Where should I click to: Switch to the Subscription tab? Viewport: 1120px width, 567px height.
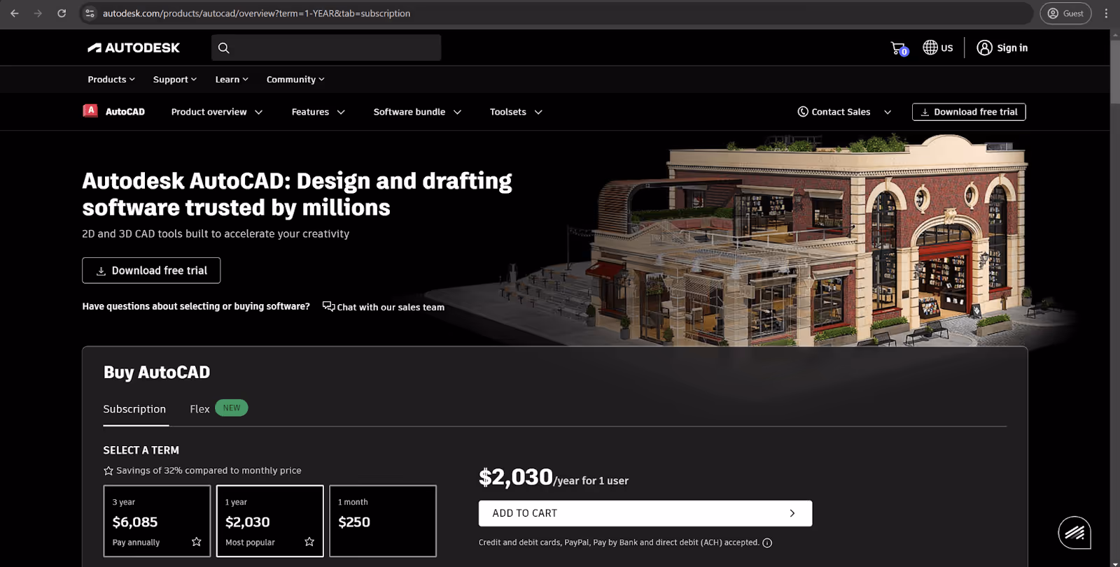(x=134, y=409)
